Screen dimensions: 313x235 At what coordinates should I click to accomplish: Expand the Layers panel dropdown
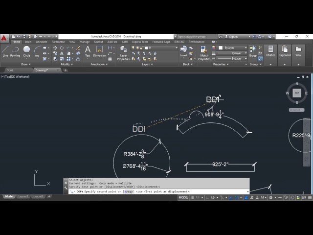(147, 64)
